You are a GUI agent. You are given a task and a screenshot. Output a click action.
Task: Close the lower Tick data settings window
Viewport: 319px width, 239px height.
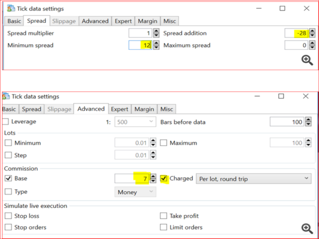(306, 96)
